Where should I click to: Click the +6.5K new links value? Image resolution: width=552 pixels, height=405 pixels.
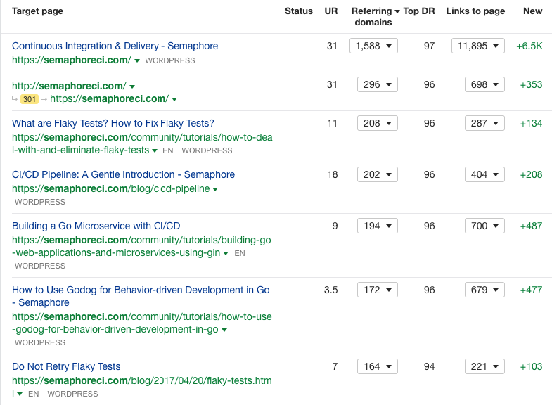pyautogui.click(x=529, y=46)
